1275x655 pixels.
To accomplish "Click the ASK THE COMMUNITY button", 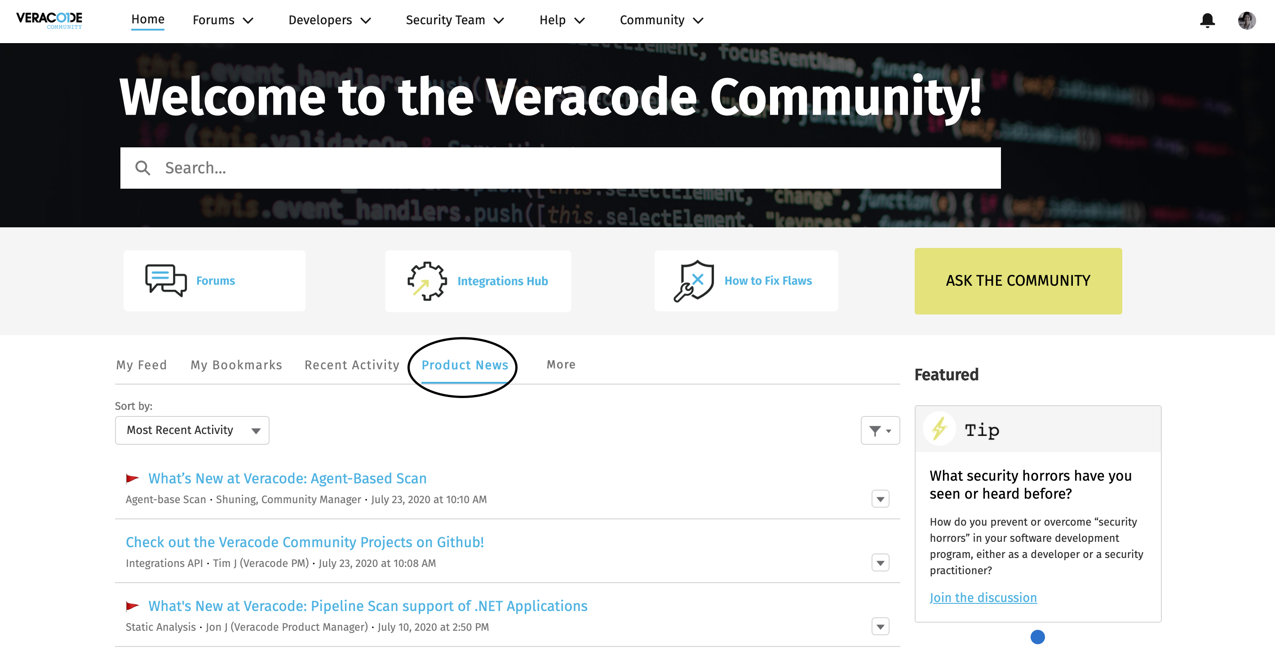I will point(1018,281).
